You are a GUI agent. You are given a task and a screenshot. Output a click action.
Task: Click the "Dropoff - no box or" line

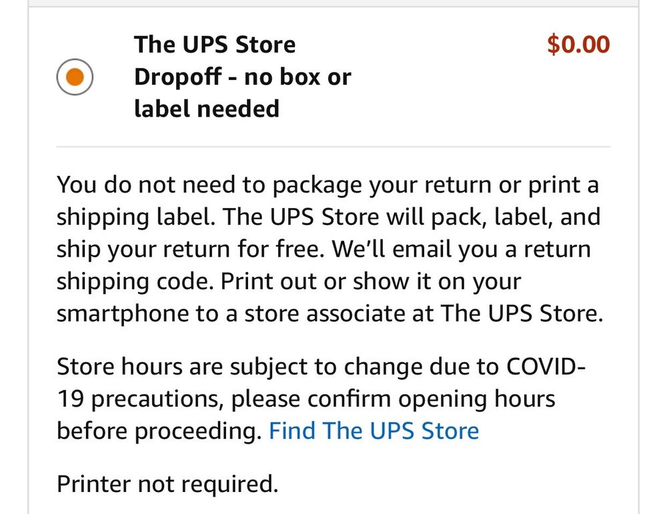242,77
